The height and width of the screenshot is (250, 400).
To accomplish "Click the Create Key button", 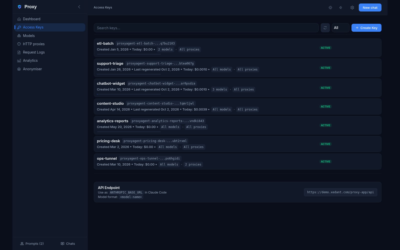I will (x=366, y=28).
